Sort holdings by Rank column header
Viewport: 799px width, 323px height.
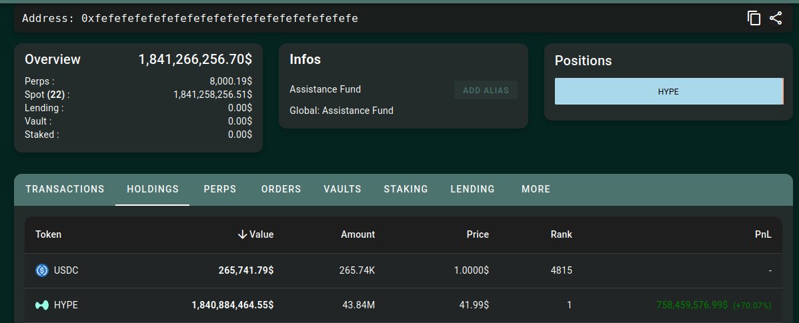coord(561,234)
